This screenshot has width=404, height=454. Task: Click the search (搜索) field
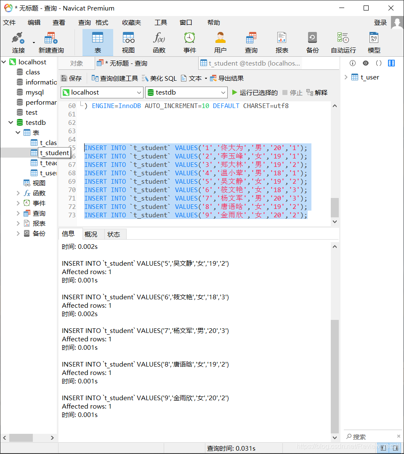tap(373, 437)
